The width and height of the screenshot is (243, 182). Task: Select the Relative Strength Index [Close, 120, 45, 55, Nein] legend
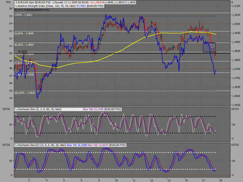[47, 6]
